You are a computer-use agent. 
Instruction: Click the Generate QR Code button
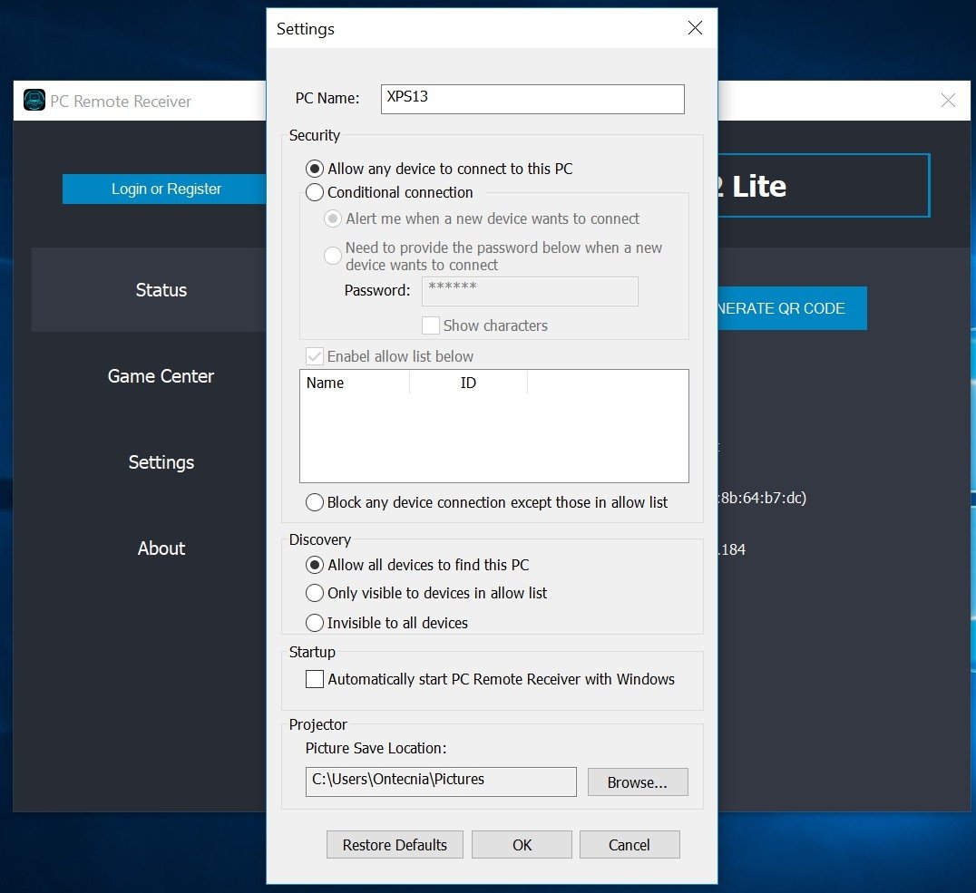[792, 308]
